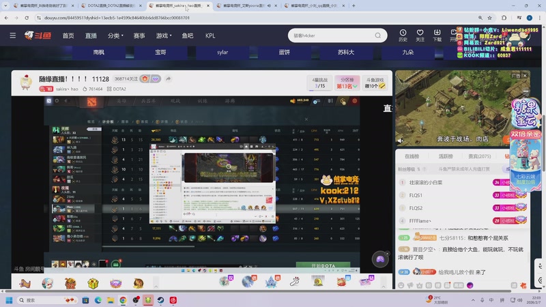The image size is (546, 307).
Task: Expand the left gift tray arrow
Action: coord(156,287)
